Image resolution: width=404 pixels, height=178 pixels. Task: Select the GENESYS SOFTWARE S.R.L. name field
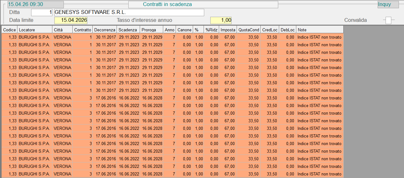point(129,12)
